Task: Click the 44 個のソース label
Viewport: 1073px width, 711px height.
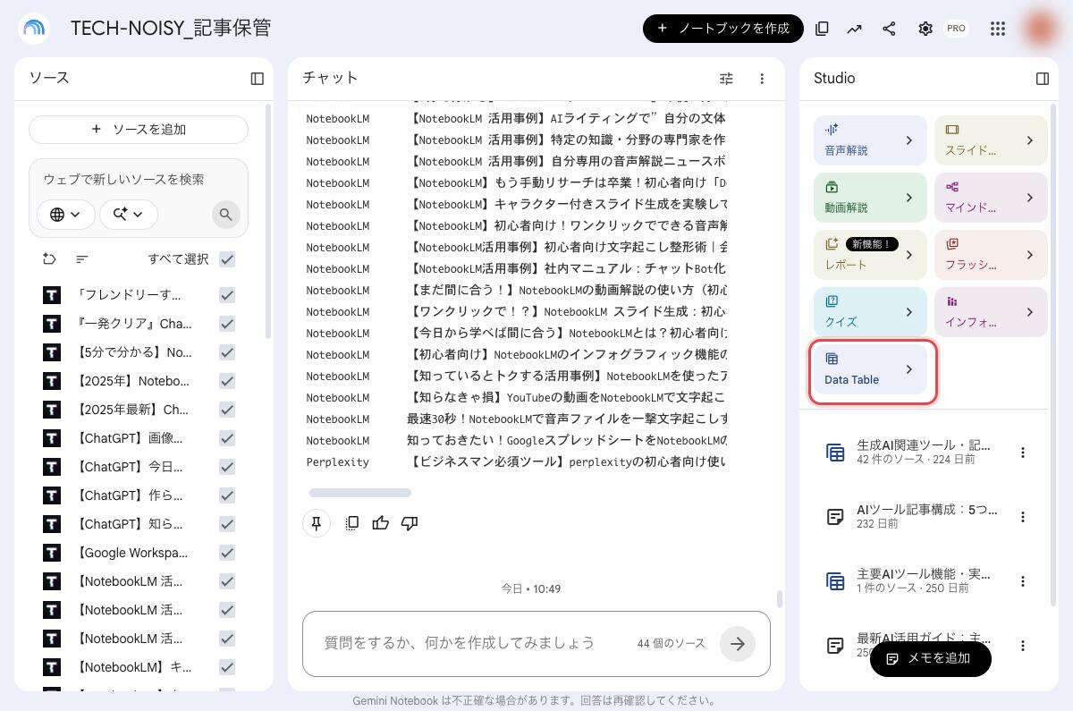Action: [671, 643]
